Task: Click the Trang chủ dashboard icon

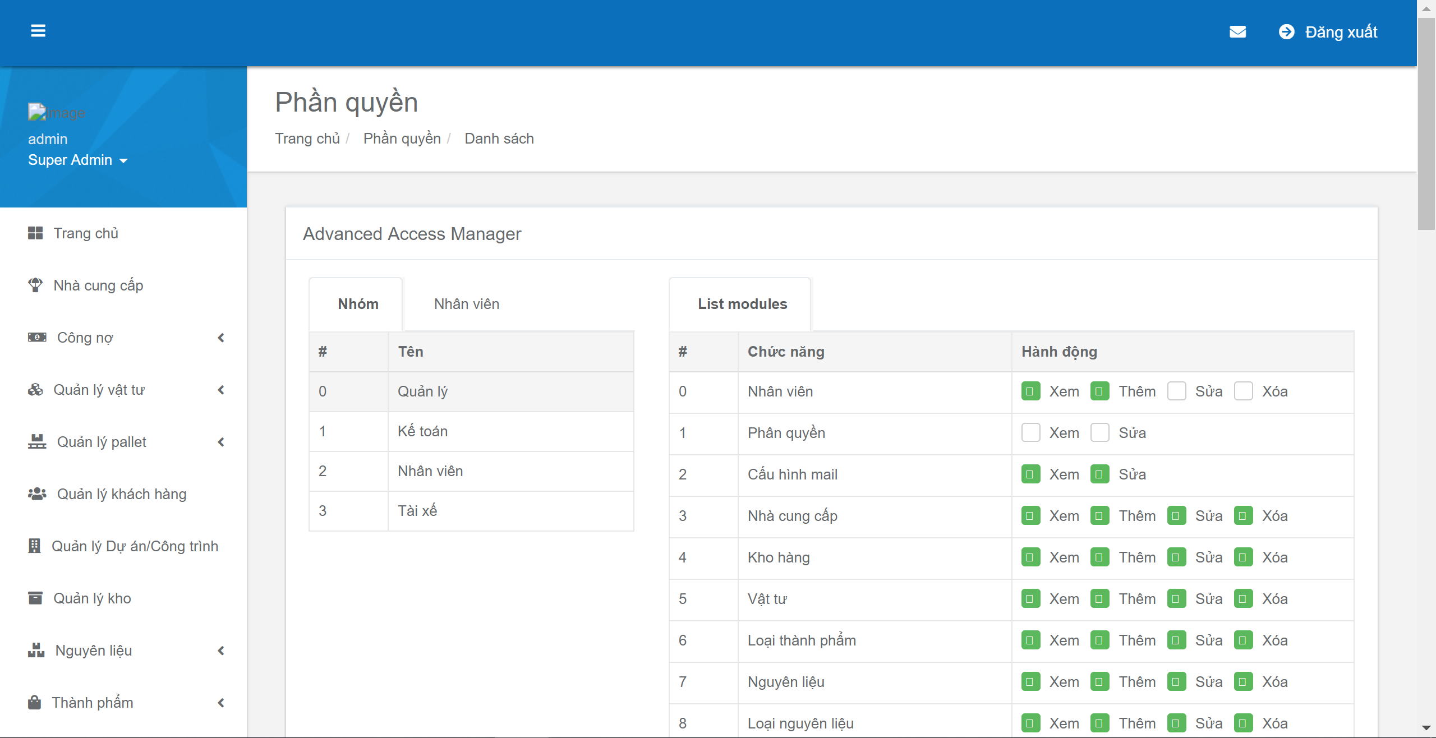Action: pos(35,233)
